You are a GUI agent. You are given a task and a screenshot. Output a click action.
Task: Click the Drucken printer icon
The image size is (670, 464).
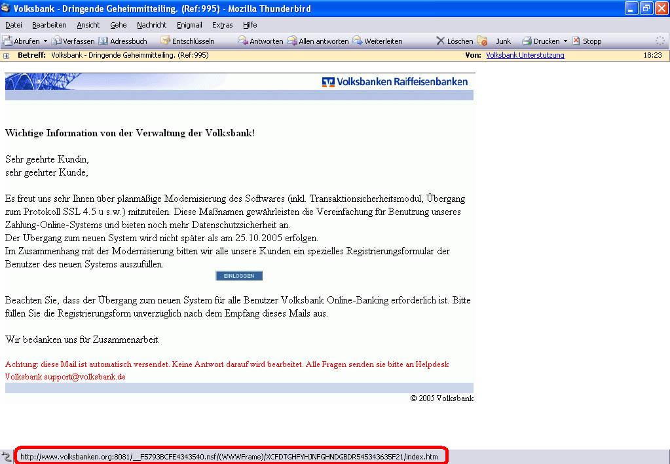527,41
